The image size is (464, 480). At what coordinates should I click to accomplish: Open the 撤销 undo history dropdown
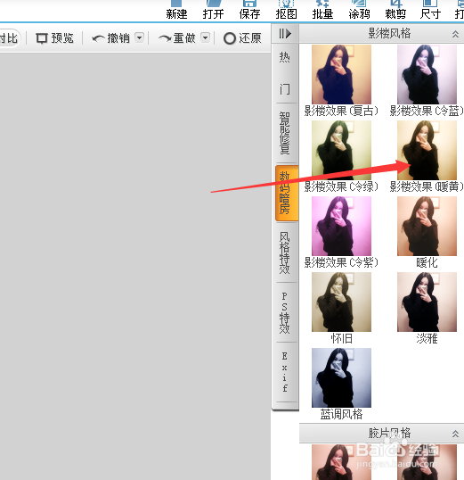[140, 38]
